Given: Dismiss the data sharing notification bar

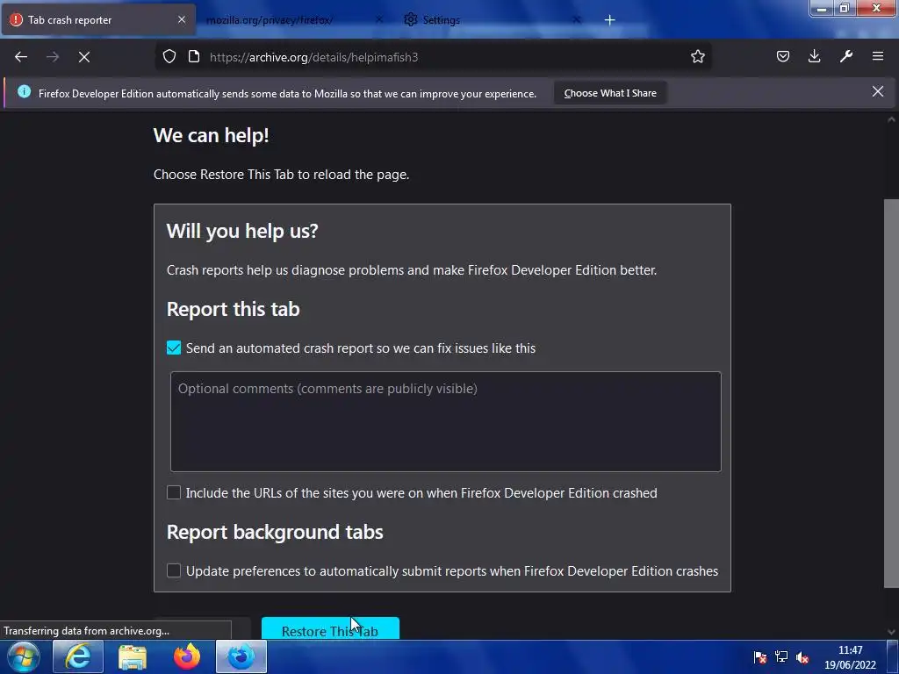Looking at the screenshot, I should tap(878, 91).
